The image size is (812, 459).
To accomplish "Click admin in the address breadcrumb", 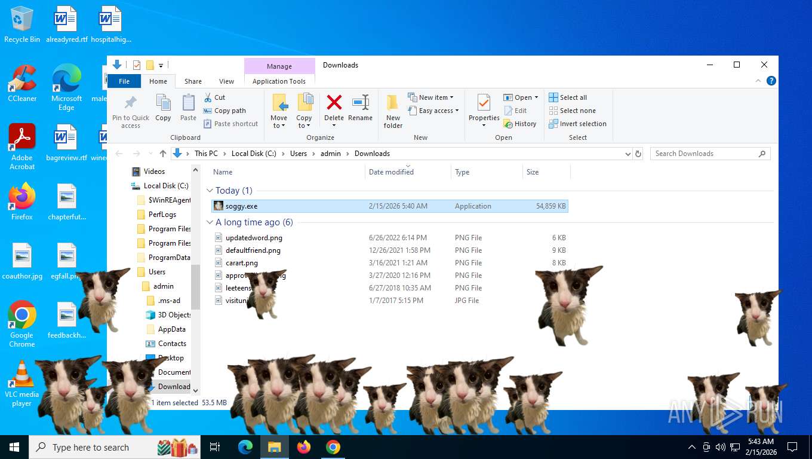I will (x=331, y=154).
